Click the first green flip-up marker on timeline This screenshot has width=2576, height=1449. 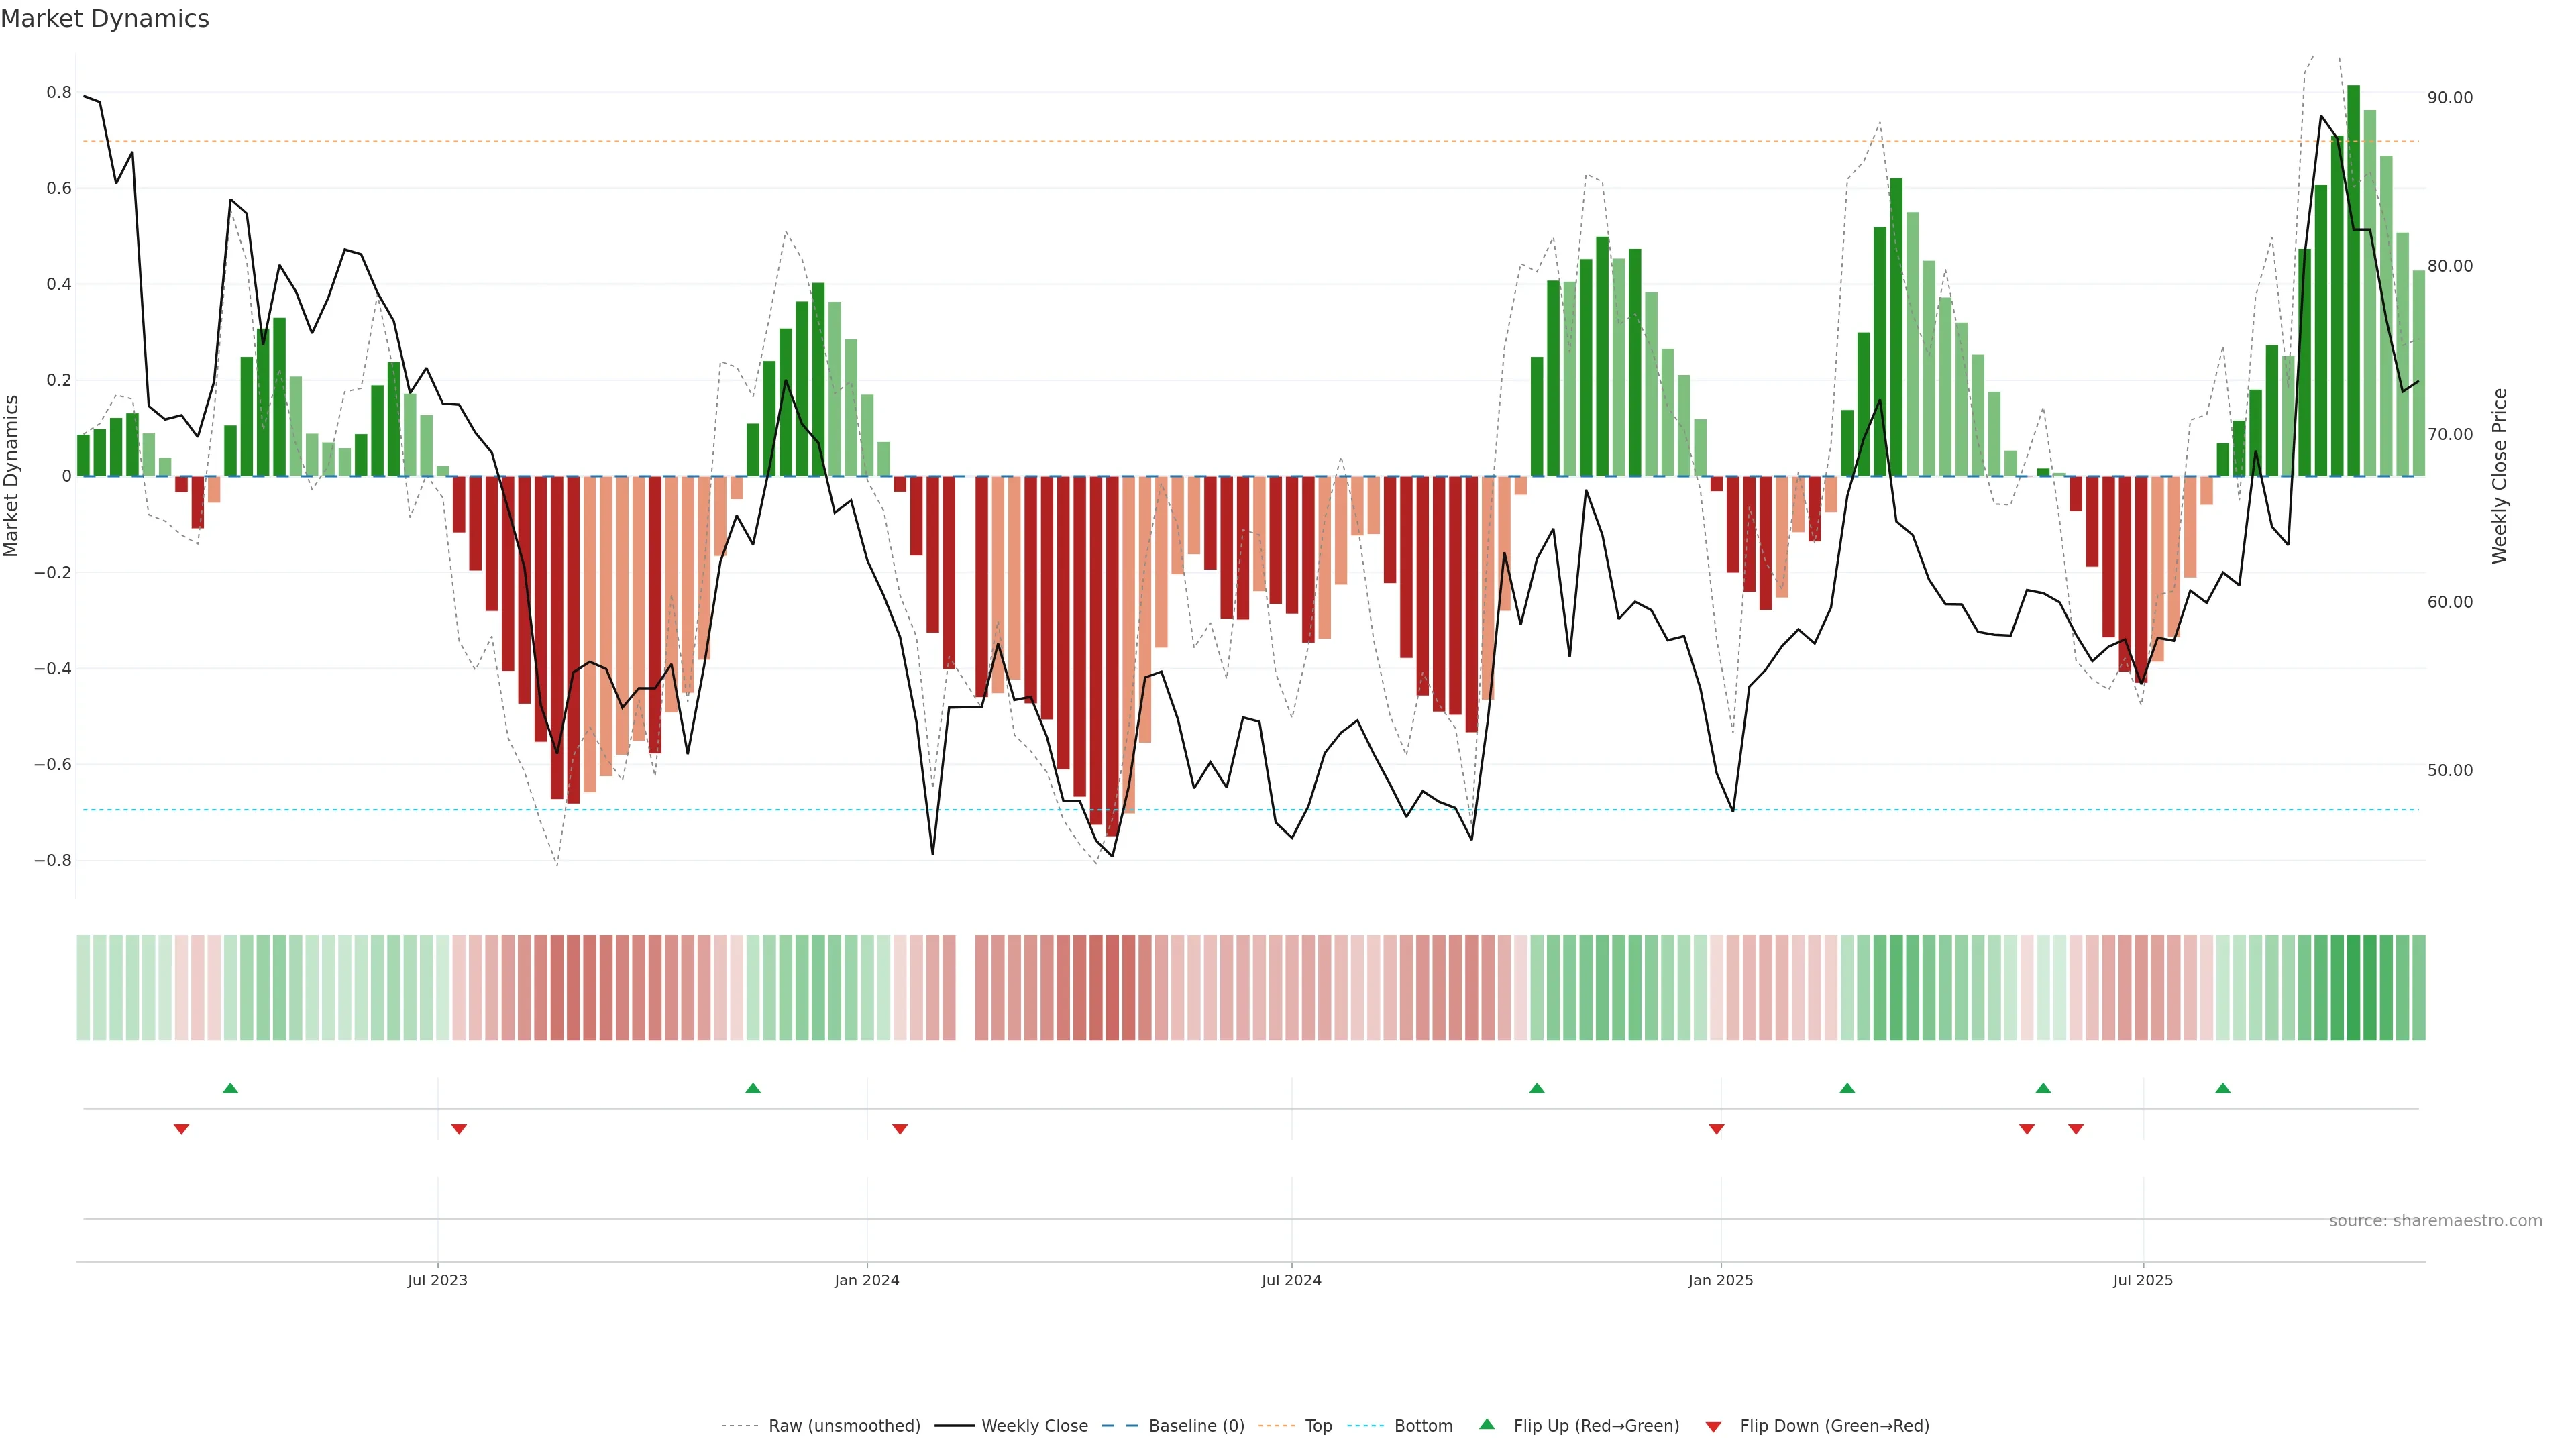[x=230, y=1088]
